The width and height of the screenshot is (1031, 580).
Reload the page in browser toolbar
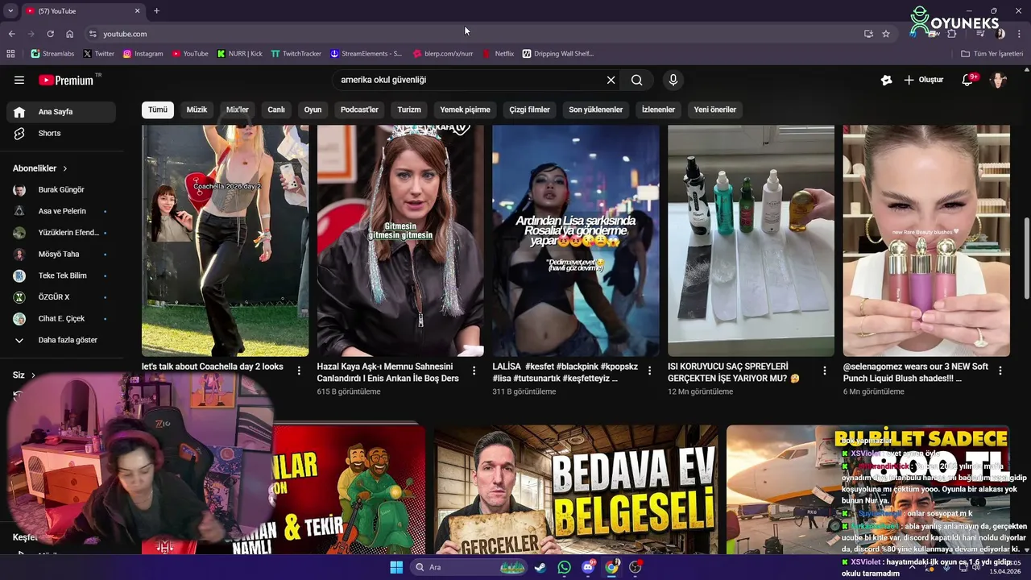[x=50, y=34]
